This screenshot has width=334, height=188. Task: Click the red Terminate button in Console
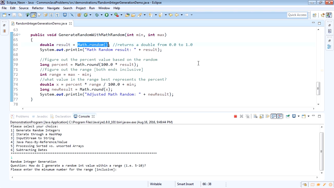pyautogui.click(x=235, y=116)
